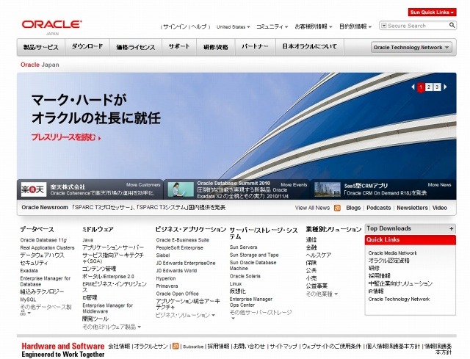Image resolution: width=470 pixels, height=359 pixels.
Task: Open サポート menu tab
Action: [179, 47]
